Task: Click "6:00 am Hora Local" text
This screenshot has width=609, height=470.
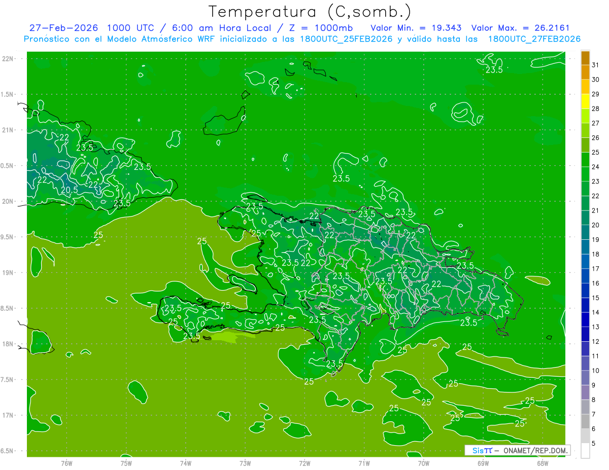Action: tap(221, 27)
